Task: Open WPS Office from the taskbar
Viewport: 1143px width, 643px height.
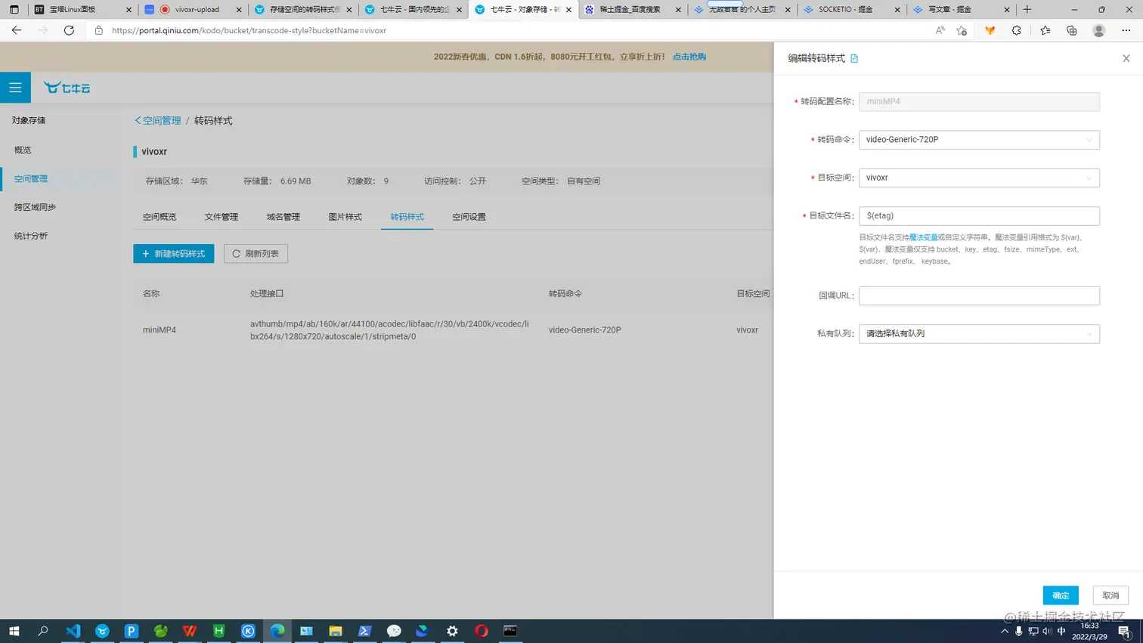Action: (190, 631)
